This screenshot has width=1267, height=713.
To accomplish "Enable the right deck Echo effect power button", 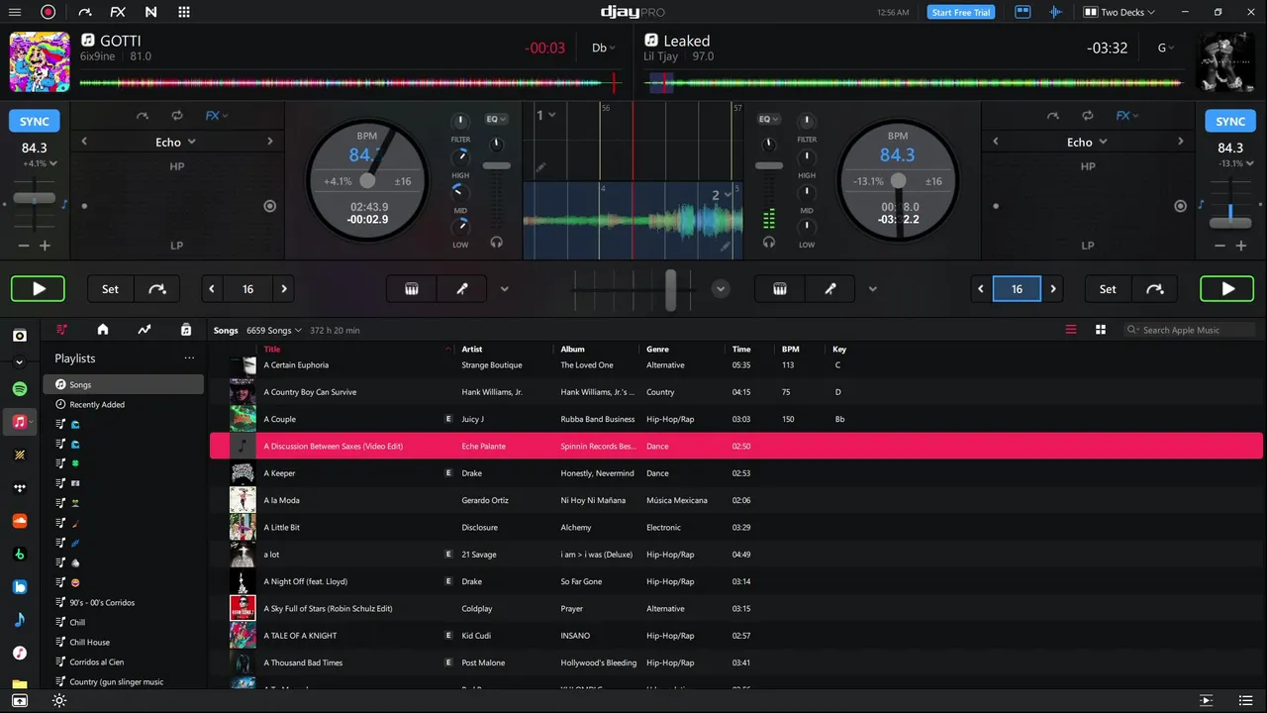I will (1180, 206).
